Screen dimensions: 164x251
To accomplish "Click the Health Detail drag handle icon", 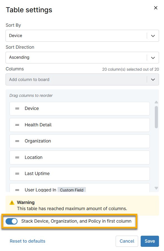I will (x=17, y=125).
